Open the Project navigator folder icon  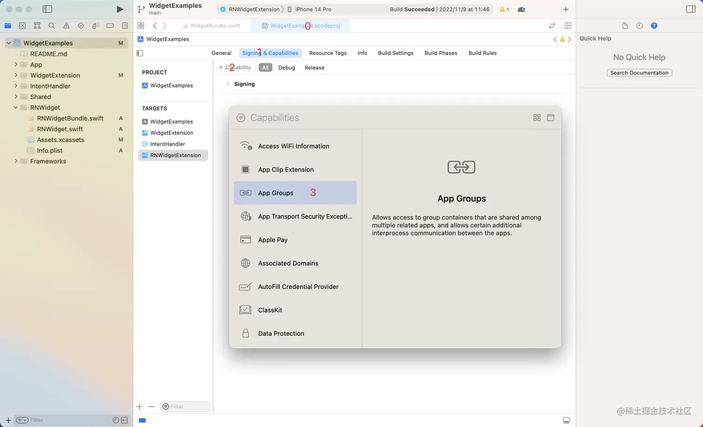click(x=8, y=26)
